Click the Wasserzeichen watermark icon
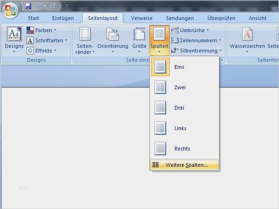 tap(247, 35)
